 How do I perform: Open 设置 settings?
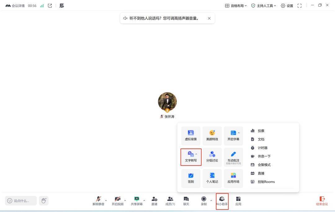[287, 6]
